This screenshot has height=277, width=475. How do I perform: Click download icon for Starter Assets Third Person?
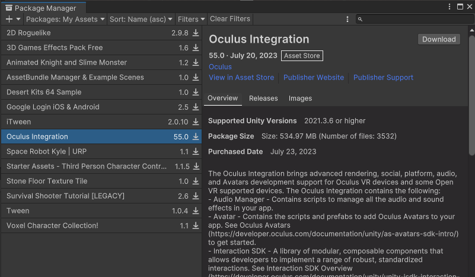196,167
